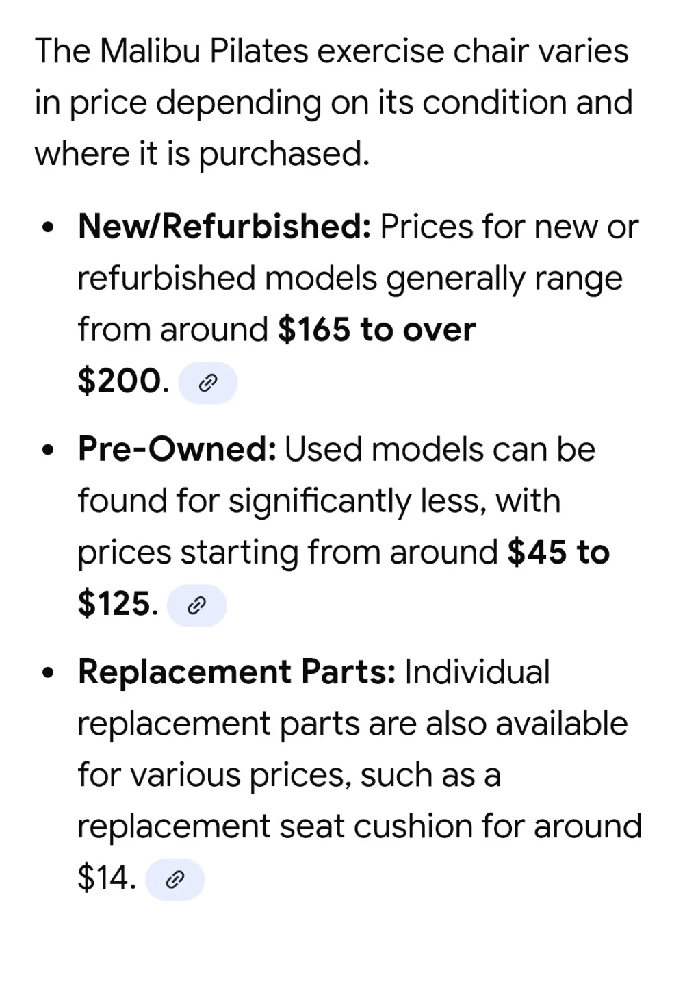
Task: Click the bold $200 price
Action: click(120, 381)
